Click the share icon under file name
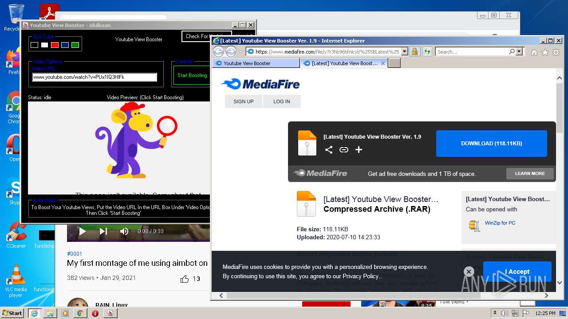Image resolution: width=568 pixels, height=319 pixels. point(329,150)
